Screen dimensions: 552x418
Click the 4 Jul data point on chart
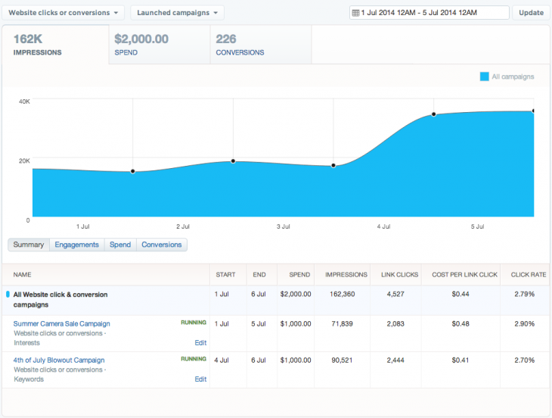tap(434, 114)
